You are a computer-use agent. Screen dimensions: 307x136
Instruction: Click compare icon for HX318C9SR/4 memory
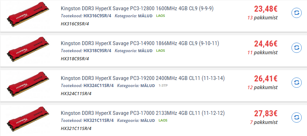(296, 48)
